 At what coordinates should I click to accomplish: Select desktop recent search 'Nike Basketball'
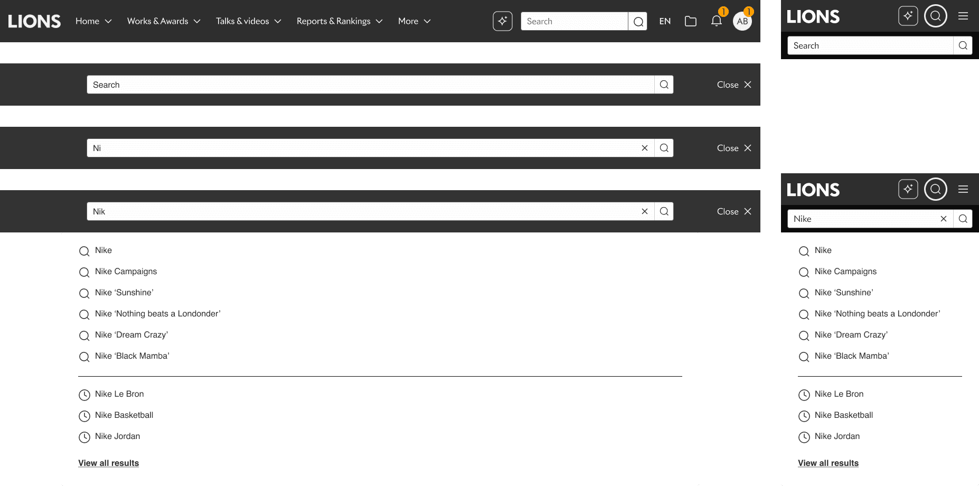[x=116, y=415]
